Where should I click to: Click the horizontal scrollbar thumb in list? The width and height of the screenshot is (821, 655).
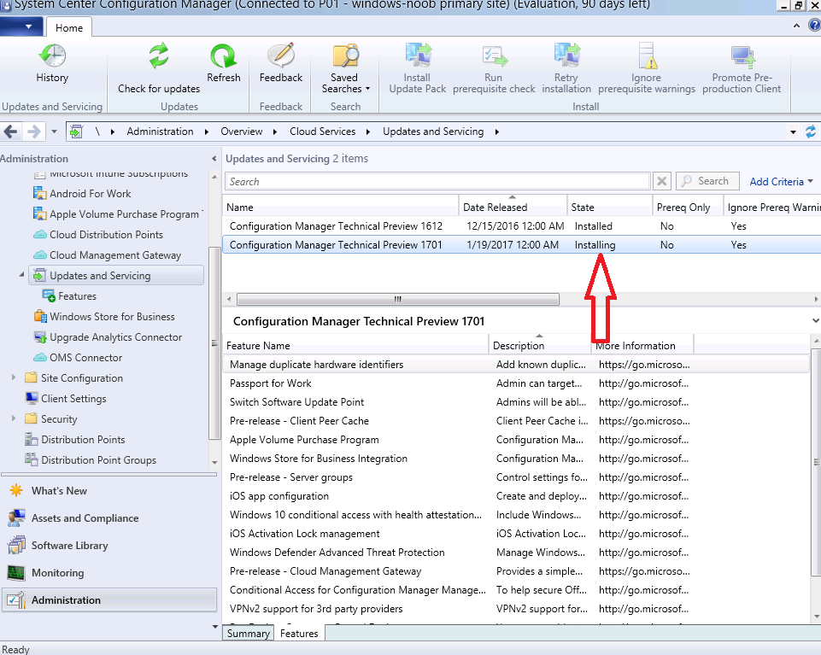click(398, 300)
